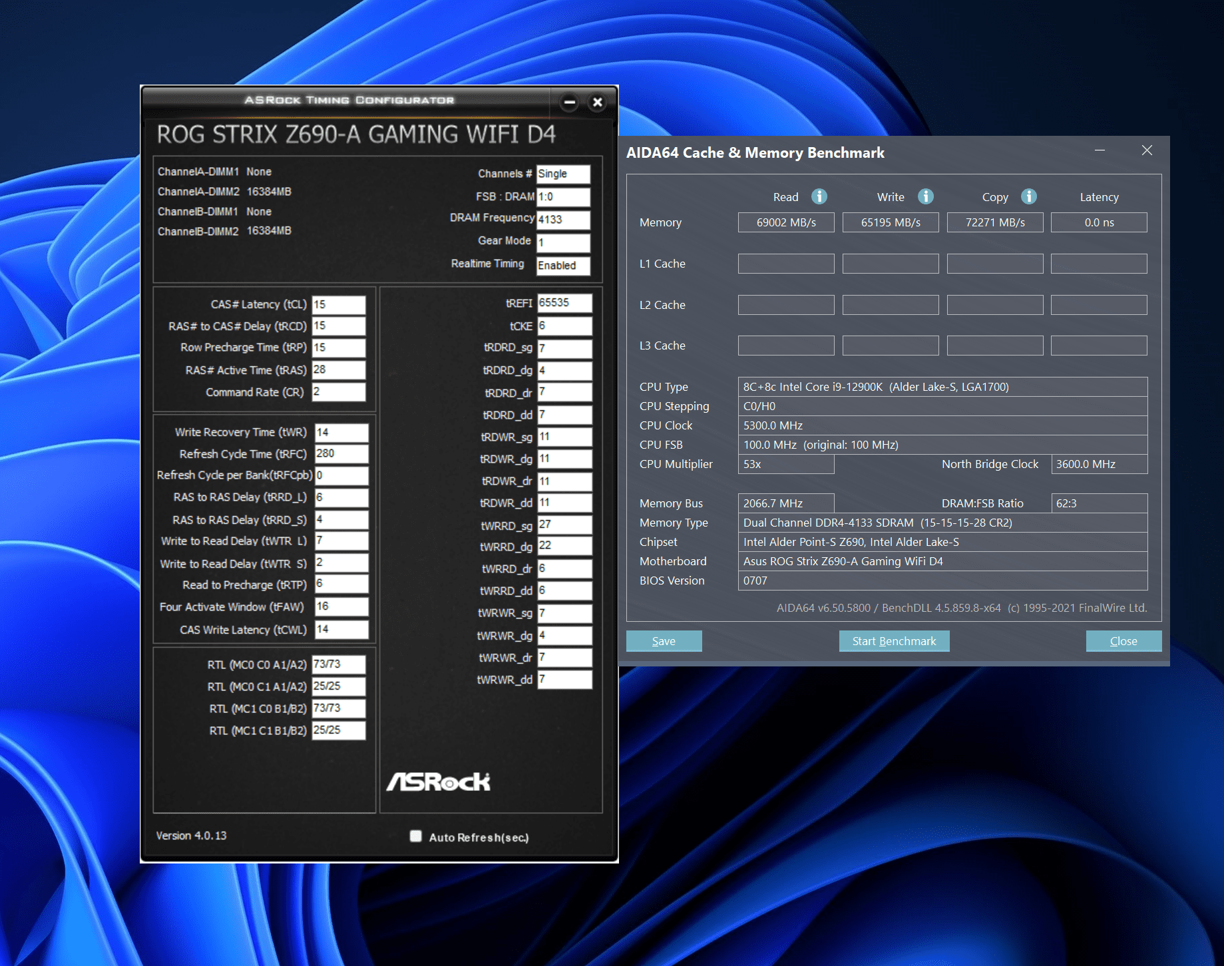Image resolution: width=1224 pixels, height=966 pixels.
Task: Close the AIDA64 benchmark window
Action: [x=1146, y=150]
